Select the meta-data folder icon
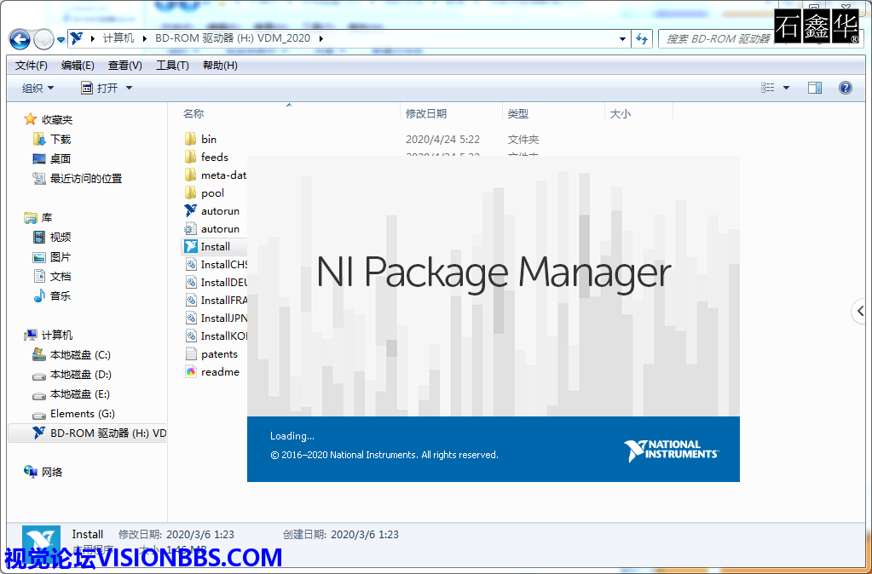Viewport: 872px width, 574px height. 190,175
